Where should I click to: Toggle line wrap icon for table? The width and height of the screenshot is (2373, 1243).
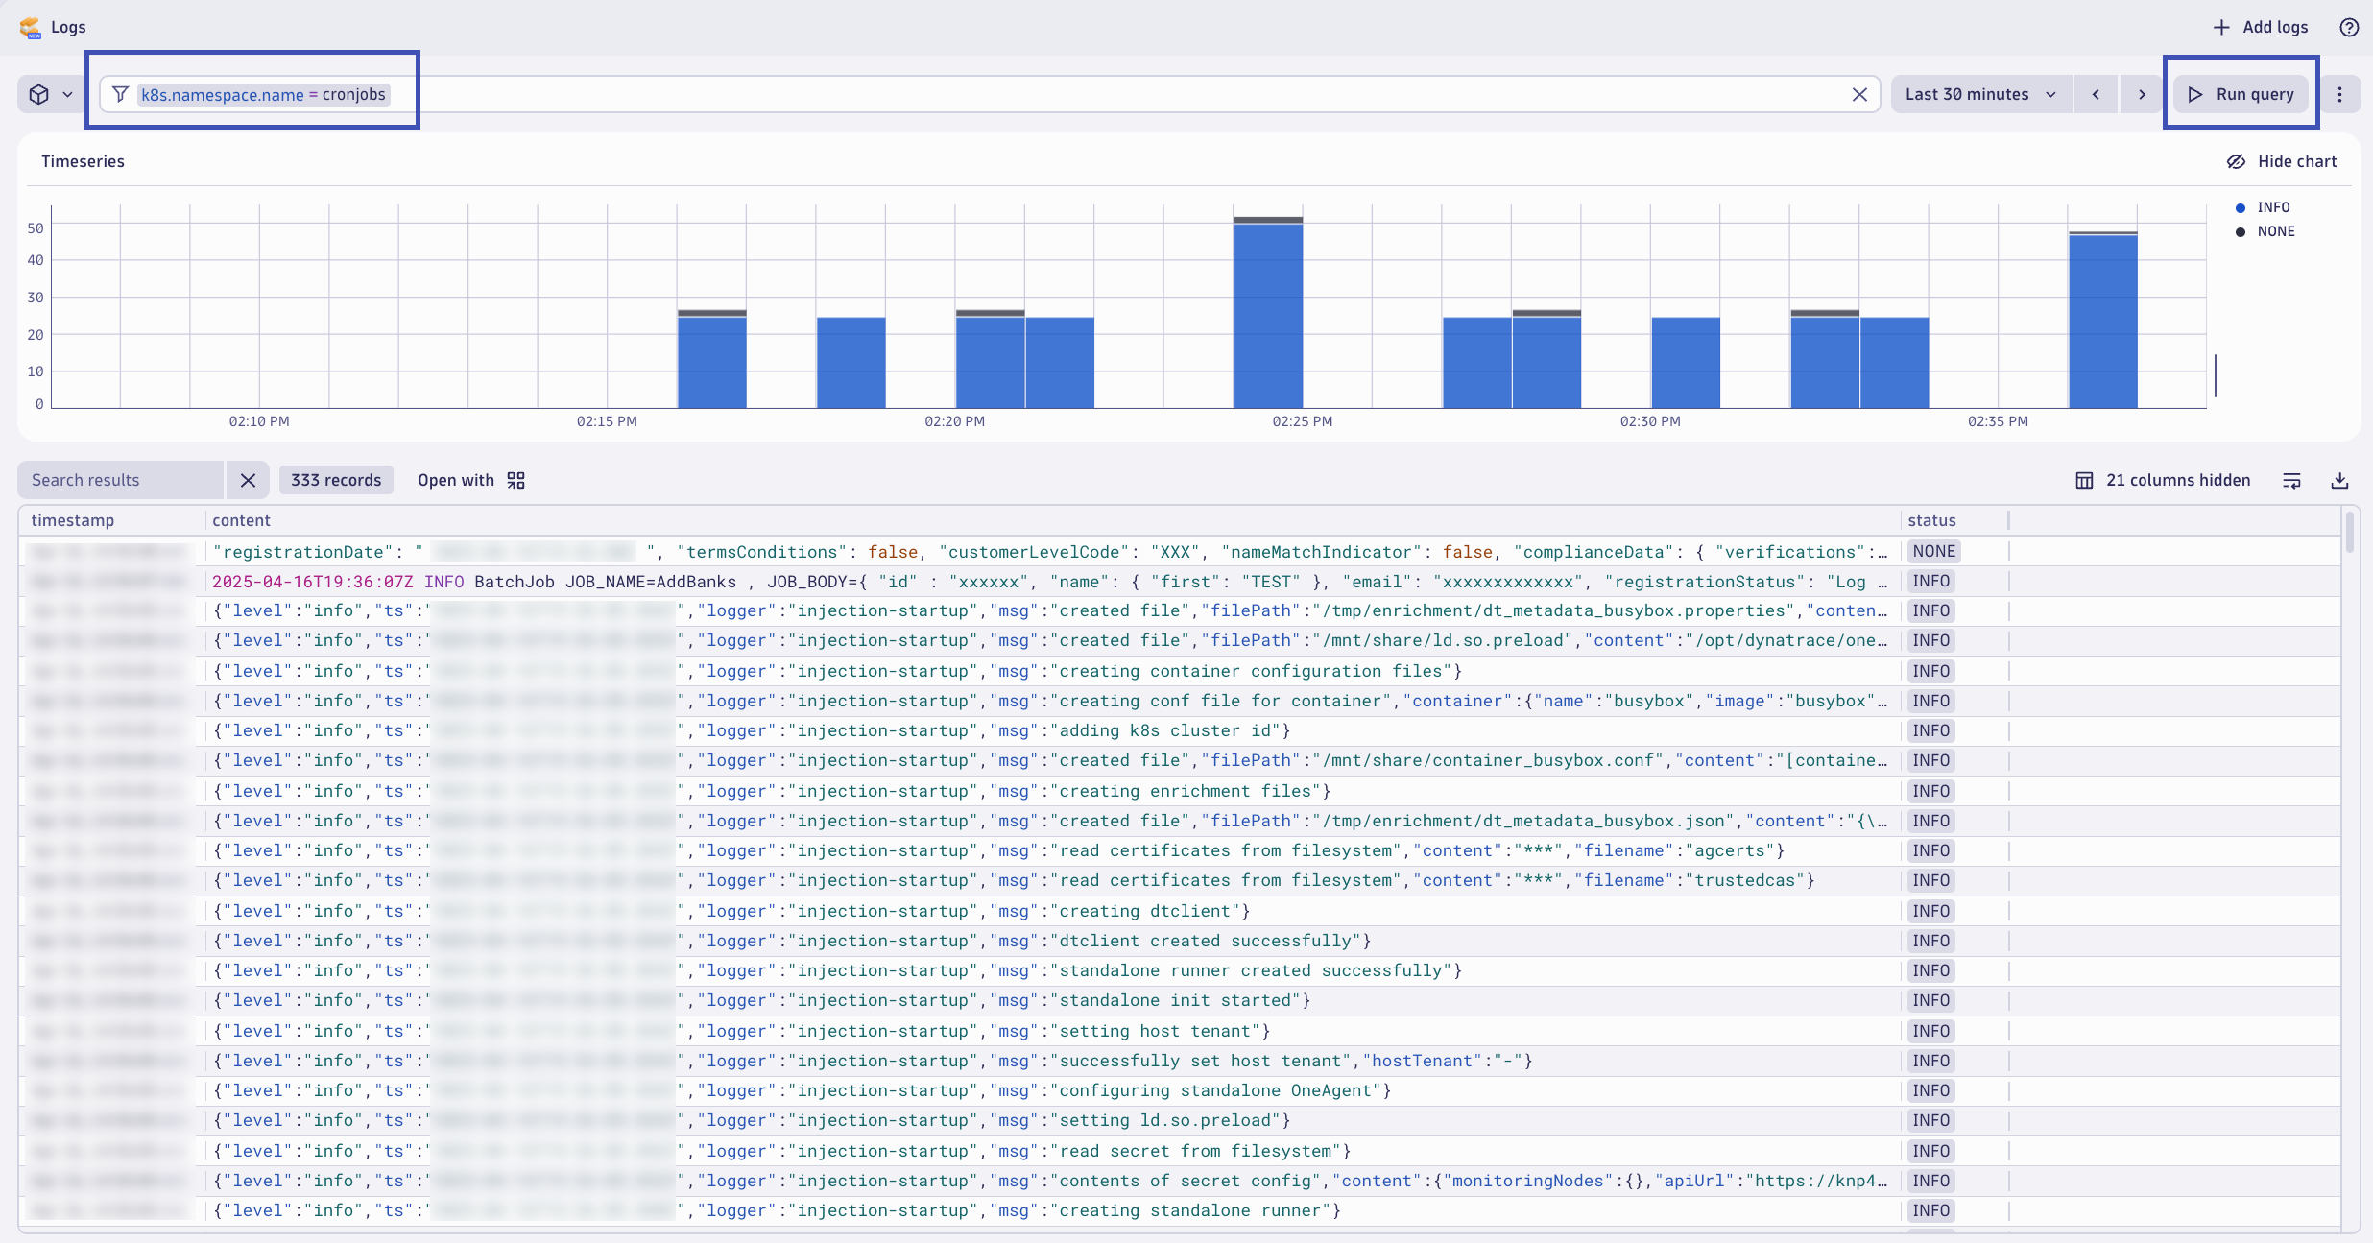pyautogui.click(x=2291, y=481)
